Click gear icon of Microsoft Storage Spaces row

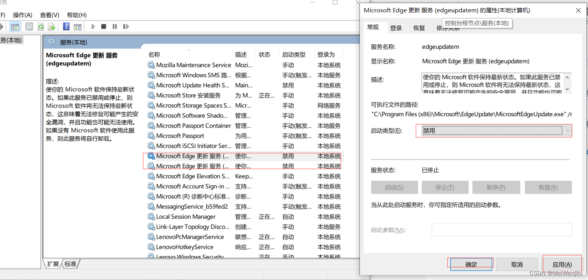pos(151,106)
